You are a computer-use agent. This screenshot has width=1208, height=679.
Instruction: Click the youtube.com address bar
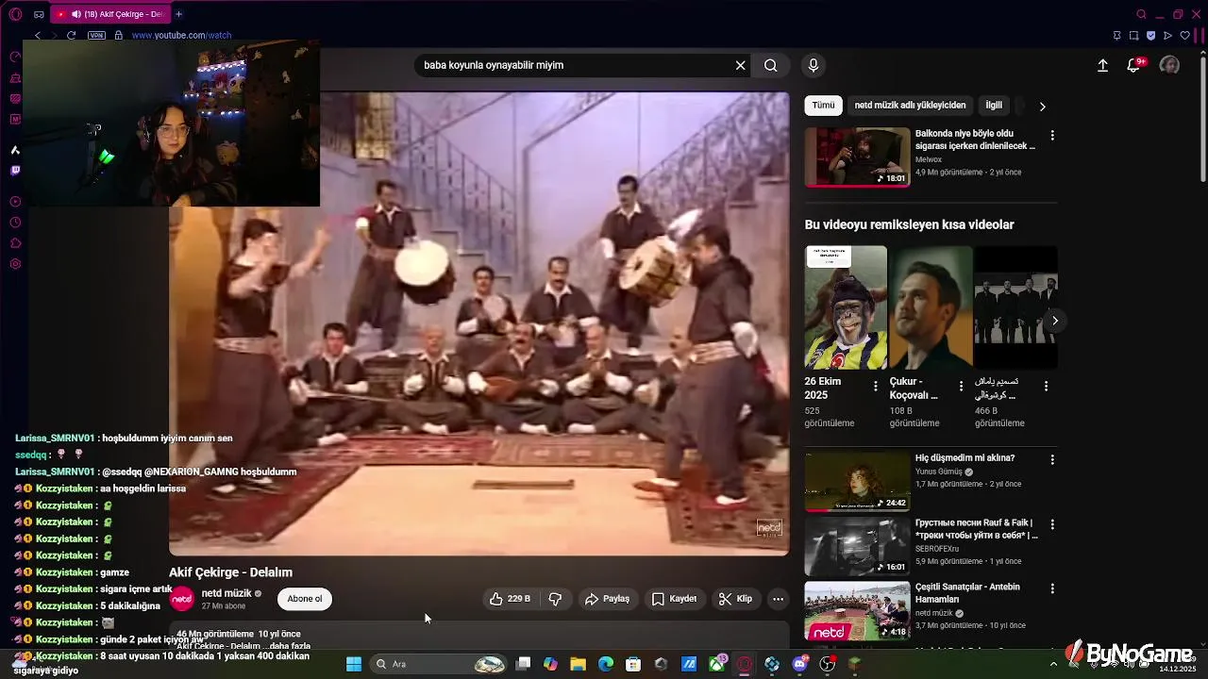click(181, 36)
